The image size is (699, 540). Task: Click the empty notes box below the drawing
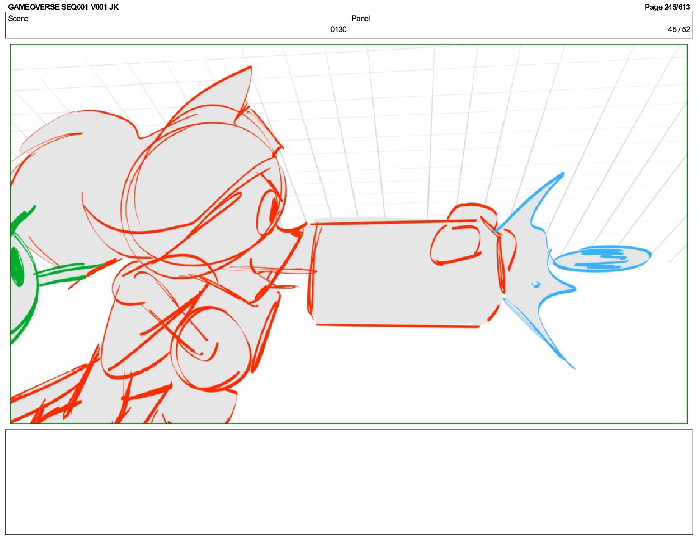click(x=349, y=482)
